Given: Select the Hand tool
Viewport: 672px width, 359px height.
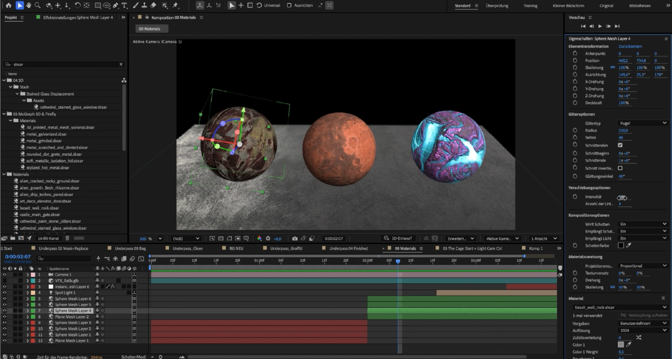Looking at the screenshot, I should [x=29, y=5].
